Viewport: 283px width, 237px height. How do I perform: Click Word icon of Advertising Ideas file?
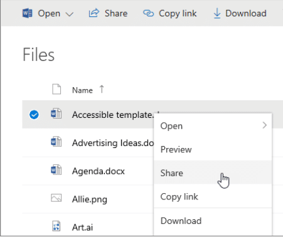(56, 142)
